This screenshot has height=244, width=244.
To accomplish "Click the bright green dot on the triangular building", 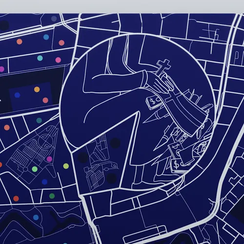I will (35, 169).
